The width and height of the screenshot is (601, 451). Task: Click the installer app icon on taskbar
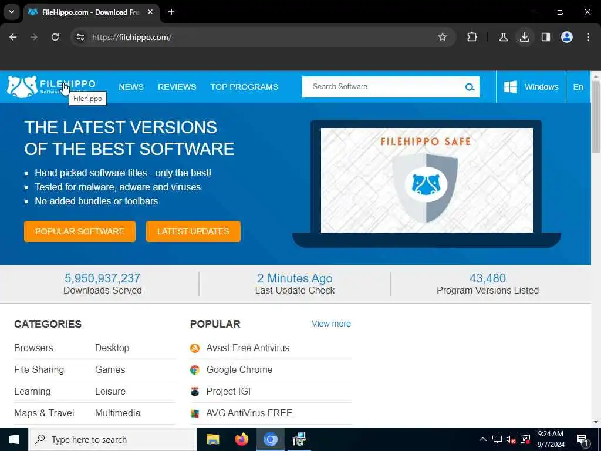(299, 439)
